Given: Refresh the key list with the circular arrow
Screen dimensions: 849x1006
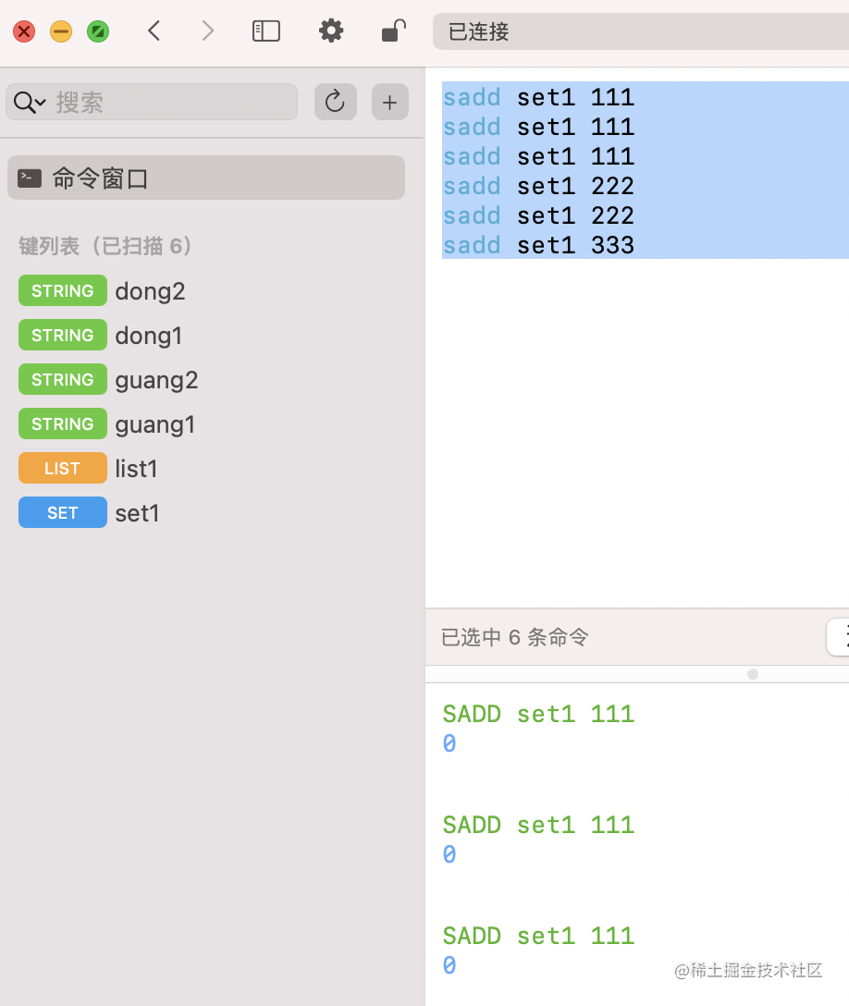Looking at the screenshot, I should pyautogui.click(x=335, y=102).
